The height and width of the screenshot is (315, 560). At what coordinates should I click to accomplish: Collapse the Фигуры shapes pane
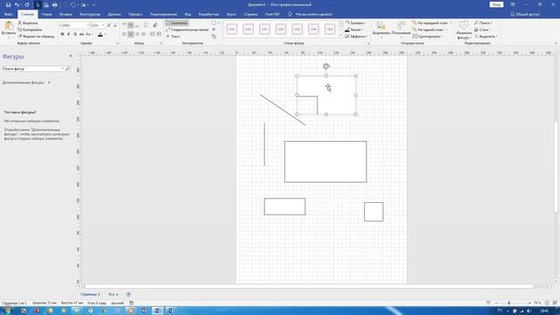click(x=70, y=56)
